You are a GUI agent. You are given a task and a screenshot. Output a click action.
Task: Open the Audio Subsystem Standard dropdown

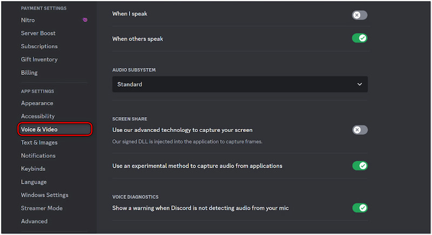pos(240,84)
